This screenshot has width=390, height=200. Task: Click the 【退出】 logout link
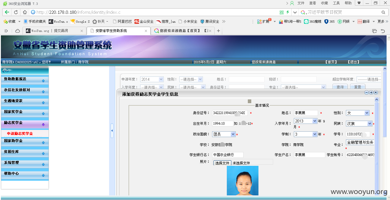353,62
